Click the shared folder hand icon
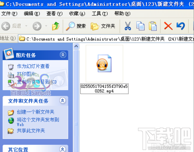This screenshot has width=194, height=152. pyautogui.click(x=11, y=131)
